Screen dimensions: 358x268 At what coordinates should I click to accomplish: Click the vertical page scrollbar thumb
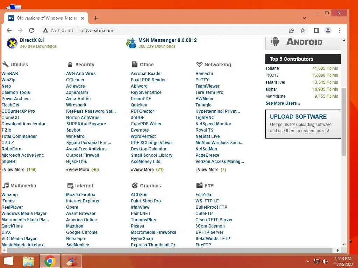coord(344,122)
